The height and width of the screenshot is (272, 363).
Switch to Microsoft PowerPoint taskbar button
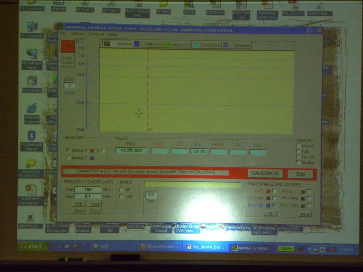(159, 247)
